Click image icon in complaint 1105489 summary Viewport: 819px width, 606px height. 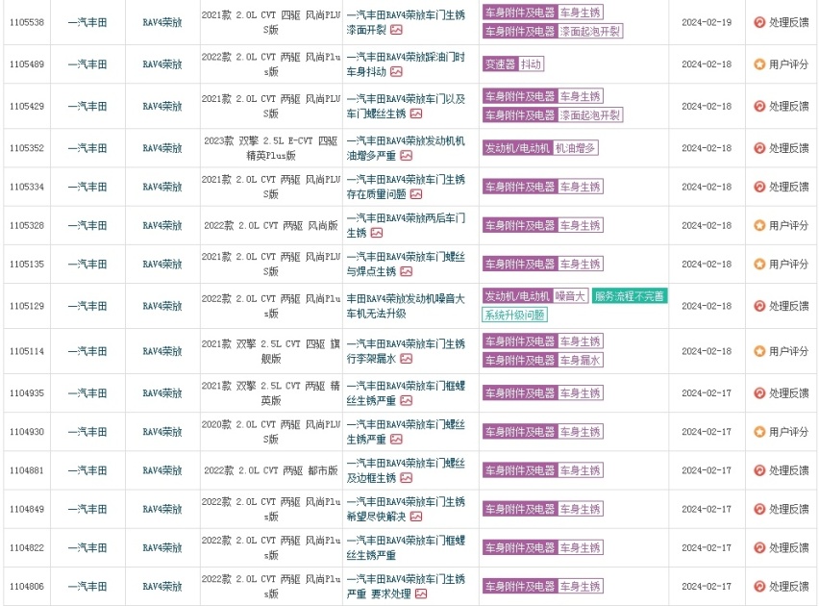(396, 71)
